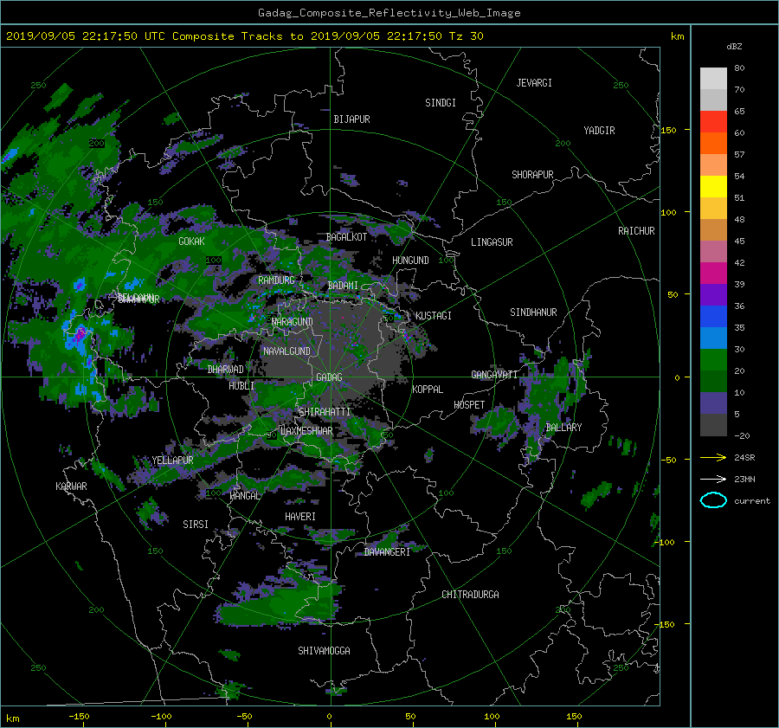Click the SHIVAMOGGA city label
The height and width of the screenshot is (728, 779).
324,651
